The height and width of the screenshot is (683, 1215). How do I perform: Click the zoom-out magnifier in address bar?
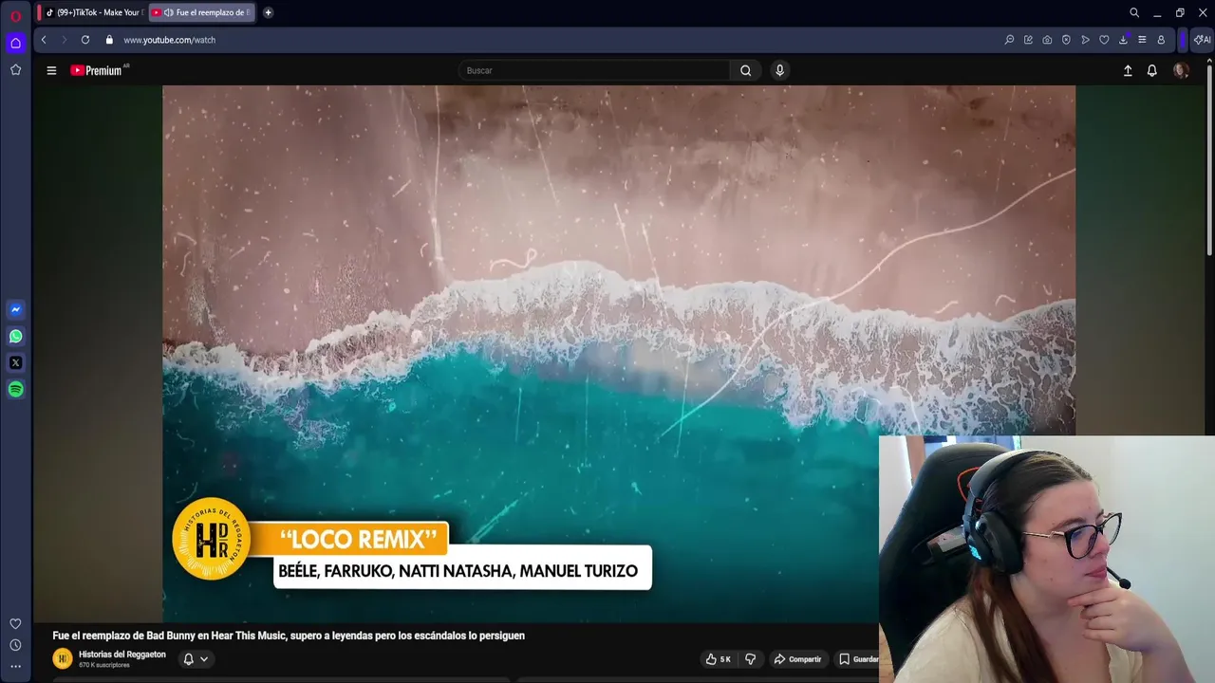pos(1009,40)
